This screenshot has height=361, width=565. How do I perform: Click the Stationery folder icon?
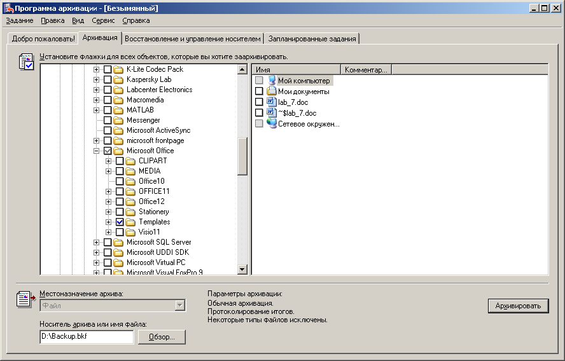130,212
